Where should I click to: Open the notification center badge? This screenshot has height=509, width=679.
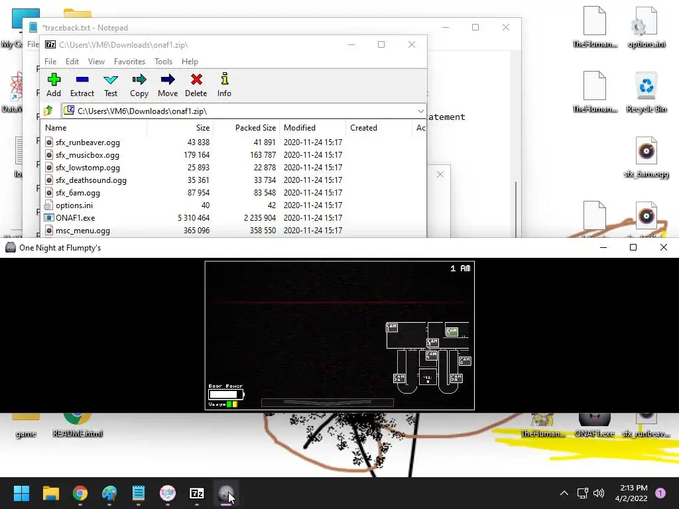[x=660, y=493]
